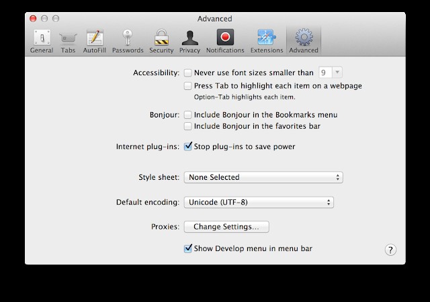Open the AutoFill preferences pane

pos(94,40)
